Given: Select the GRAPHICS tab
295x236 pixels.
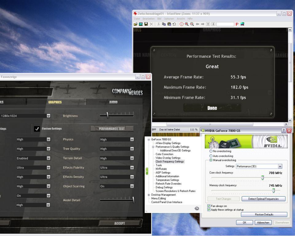Looking at the screenshot, I should pyautogui.click(x=55, y=102).
